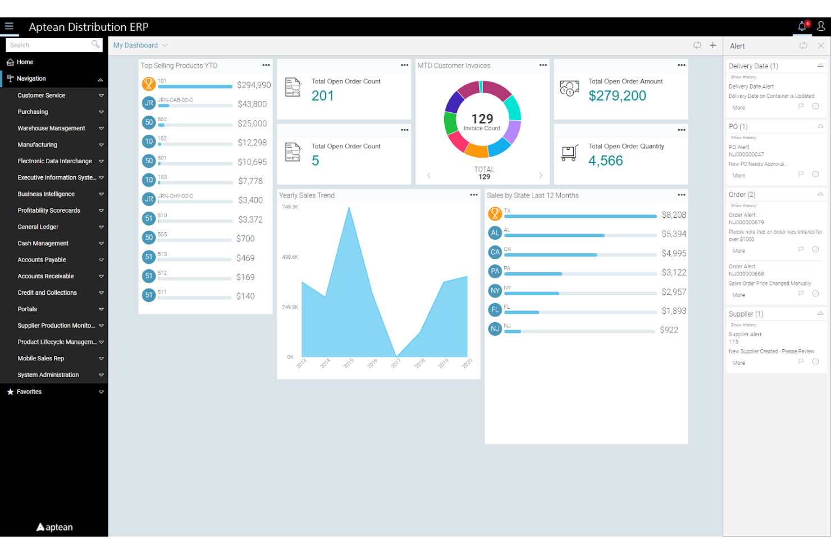Expand the Warehouse Management arrow
Screen dimensions: 831x554
click(x=101, y=128)
